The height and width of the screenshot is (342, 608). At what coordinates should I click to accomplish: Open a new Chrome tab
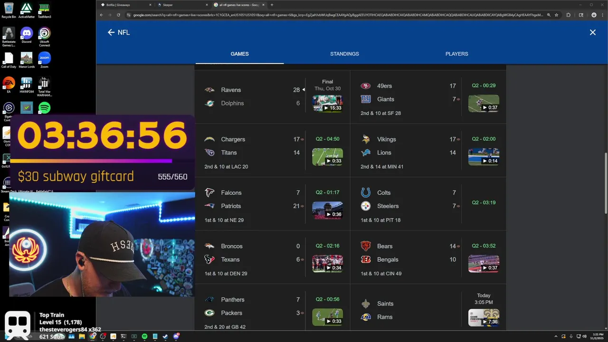pos(272,5)
